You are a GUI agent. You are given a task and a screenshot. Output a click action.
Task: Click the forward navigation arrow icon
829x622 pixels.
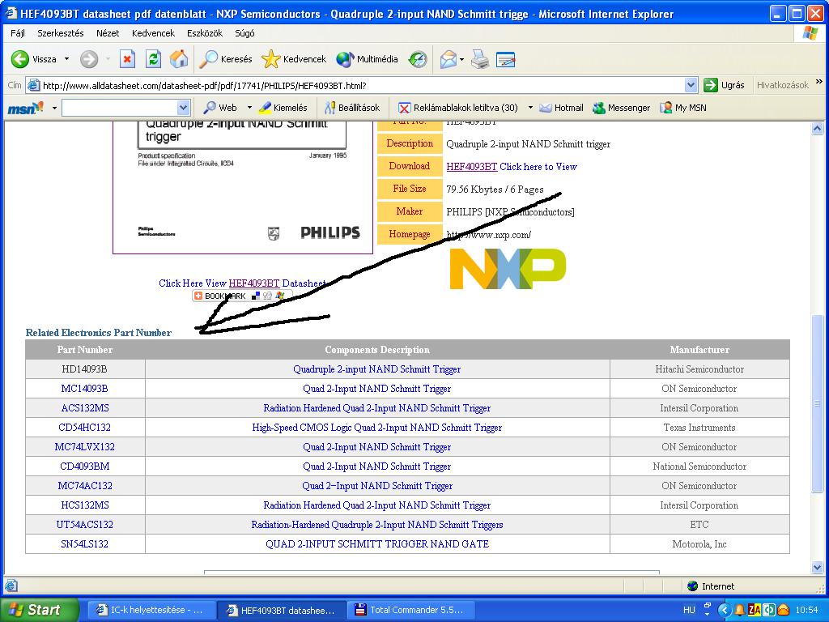[89, 59]
